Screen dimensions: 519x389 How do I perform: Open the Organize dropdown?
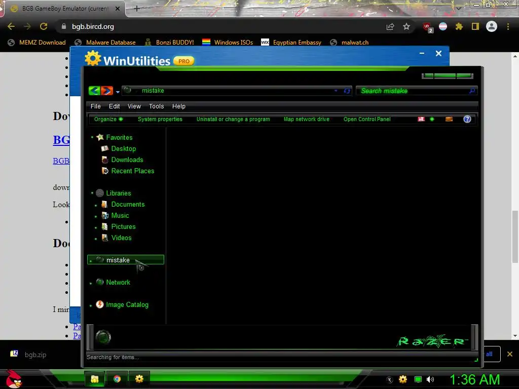click(108, 119)
